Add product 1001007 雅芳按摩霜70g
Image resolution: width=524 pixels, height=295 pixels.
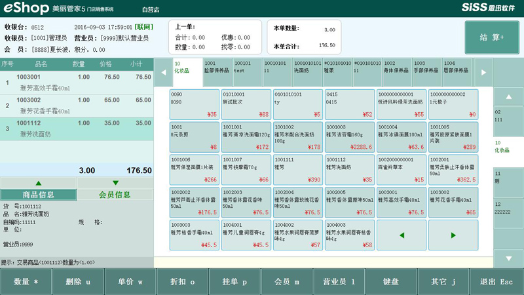(246, 170)
